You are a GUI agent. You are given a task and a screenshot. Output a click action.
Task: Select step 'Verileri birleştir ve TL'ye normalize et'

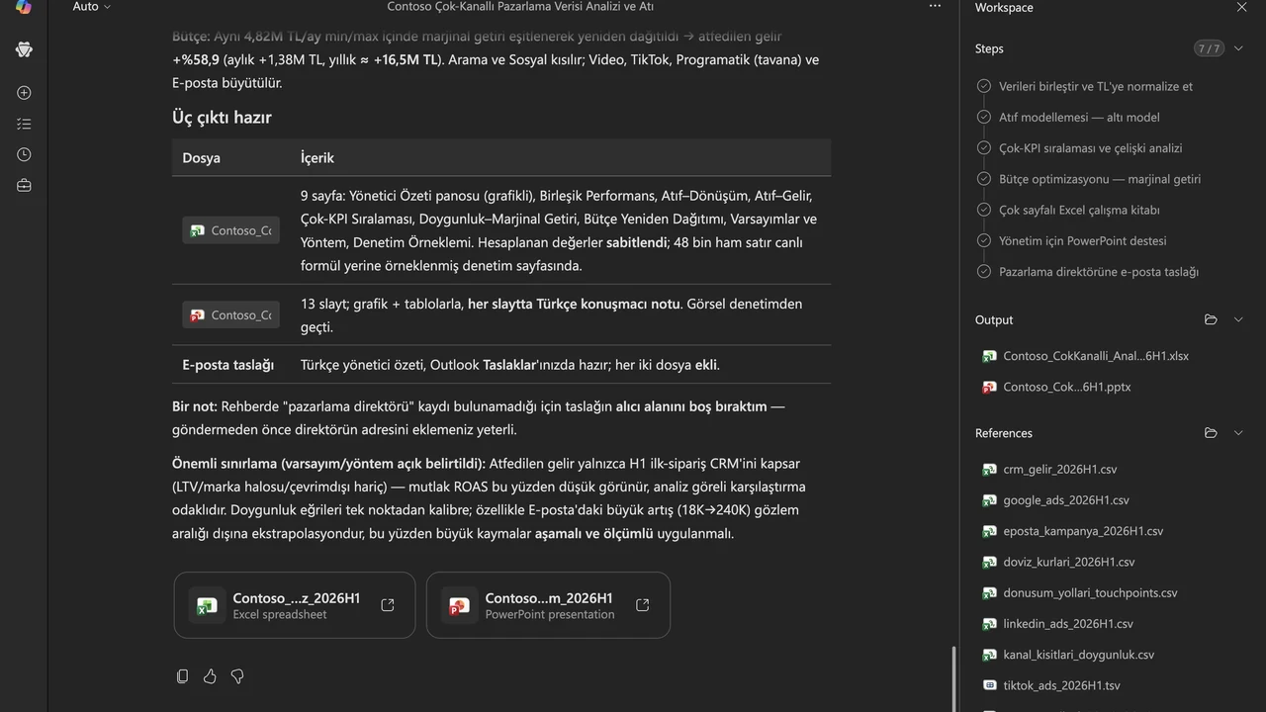(1096, 86)
